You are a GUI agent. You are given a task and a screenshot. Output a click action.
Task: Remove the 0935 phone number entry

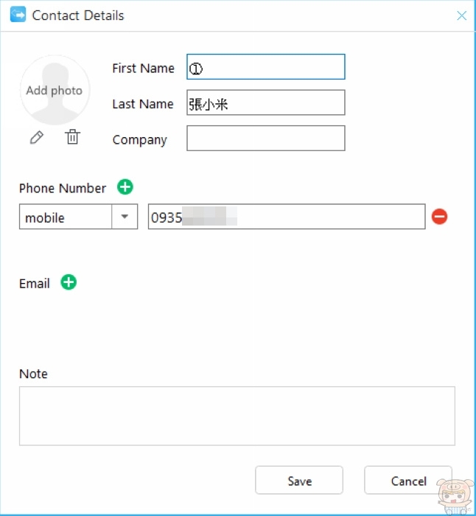click(x=439, y=217)
